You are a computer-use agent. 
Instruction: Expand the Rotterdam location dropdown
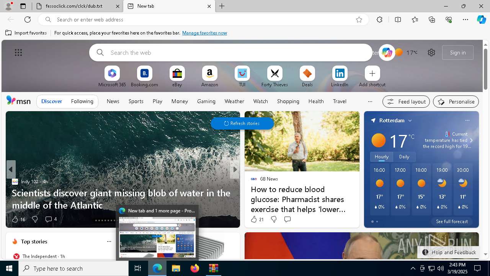pos(410,120)
